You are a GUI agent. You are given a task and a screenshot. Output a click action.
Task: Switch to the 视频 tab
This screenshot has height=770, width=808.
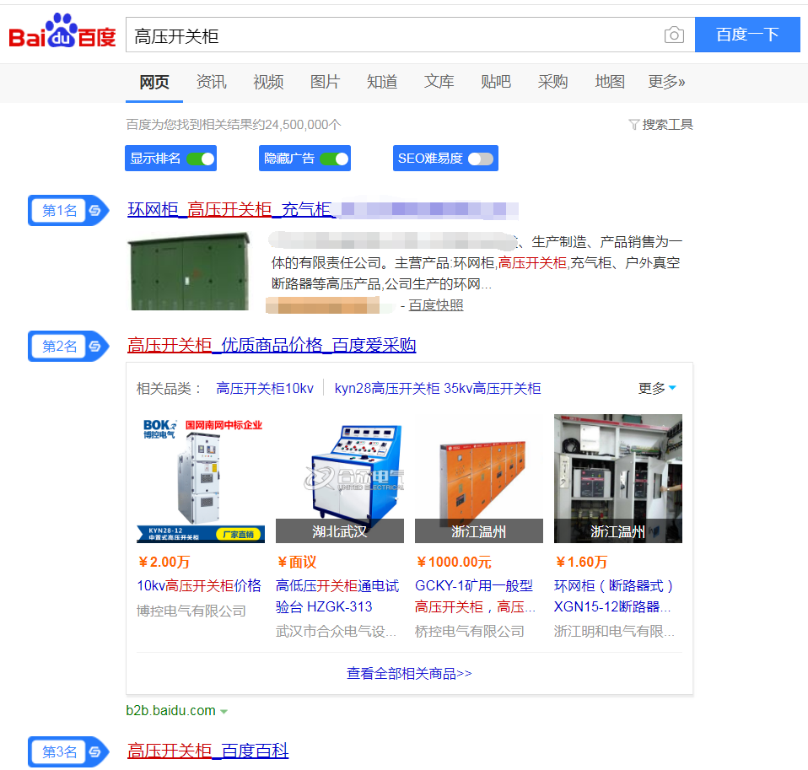pos(268,82)
